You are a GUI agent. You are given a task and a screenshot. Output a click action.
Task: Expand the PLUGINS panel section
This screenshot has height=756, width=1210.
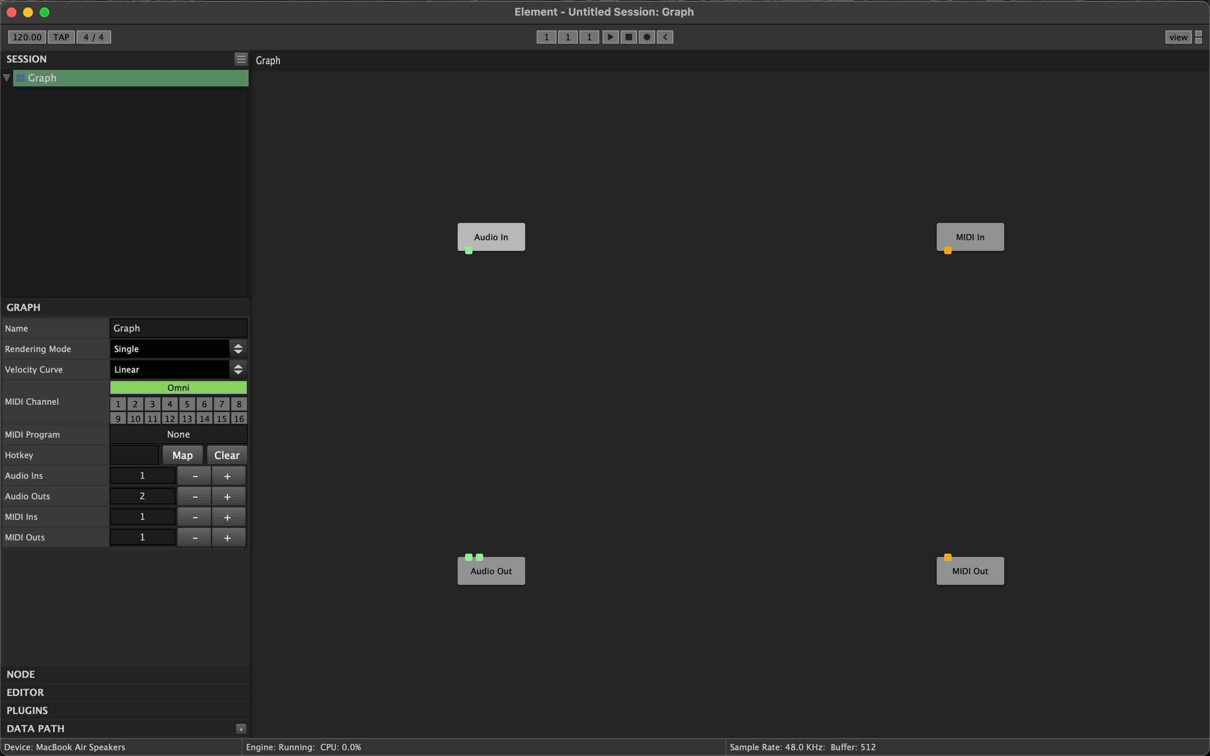click(27, 710)
